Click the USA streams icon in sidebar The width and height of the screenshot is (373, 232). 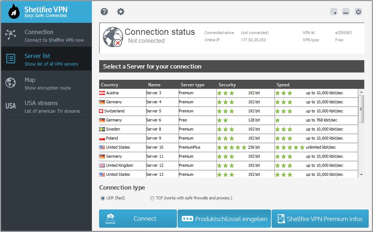pyautogui.click(x=11, y=106)
